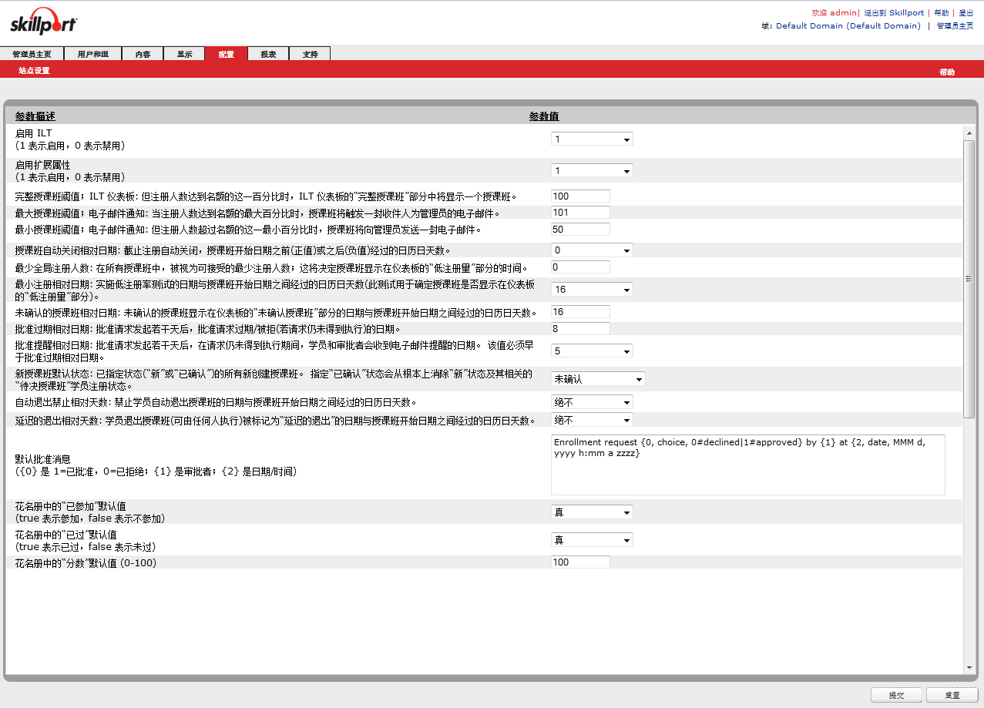Open 授课班自动关闭相对日期 dropdown
Image resolution: width=984 pixels, height=708 pixels.
[592, 250]
